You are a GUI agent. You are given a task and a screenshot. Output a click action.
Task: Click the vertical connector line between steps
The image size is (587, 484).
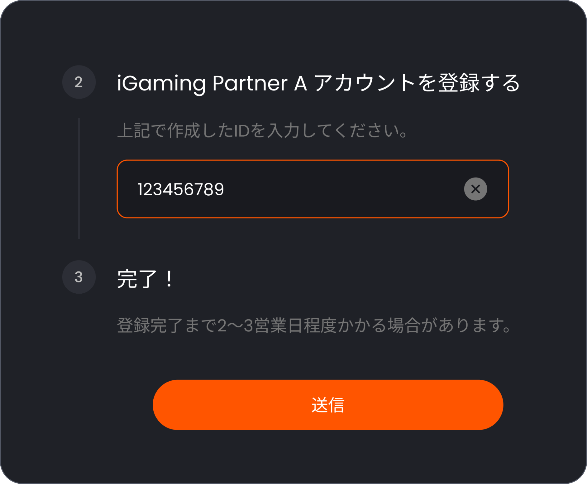tap(79, 178)
